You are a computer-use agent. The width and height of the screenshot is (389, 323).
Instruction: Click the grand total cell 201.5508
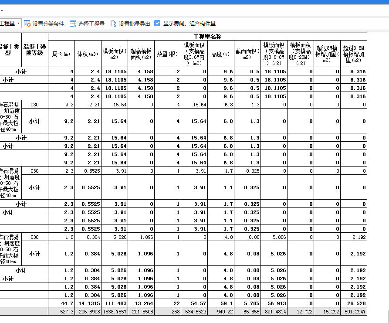coord(141,312)
